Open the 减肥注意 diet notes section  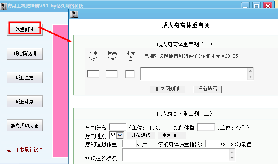click(x=25, y=78)
